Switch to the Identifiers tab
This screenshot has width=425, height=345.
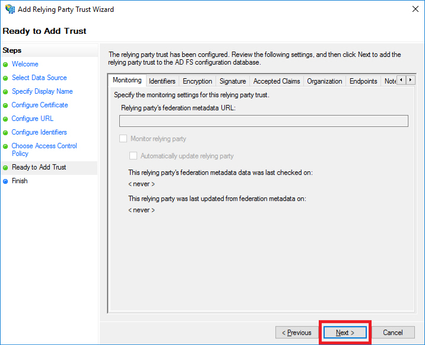[x=162, y=81]
